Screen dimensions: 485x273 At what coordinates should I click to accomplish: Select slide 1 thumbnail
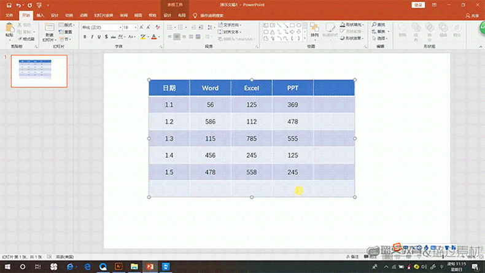(39, 71)
